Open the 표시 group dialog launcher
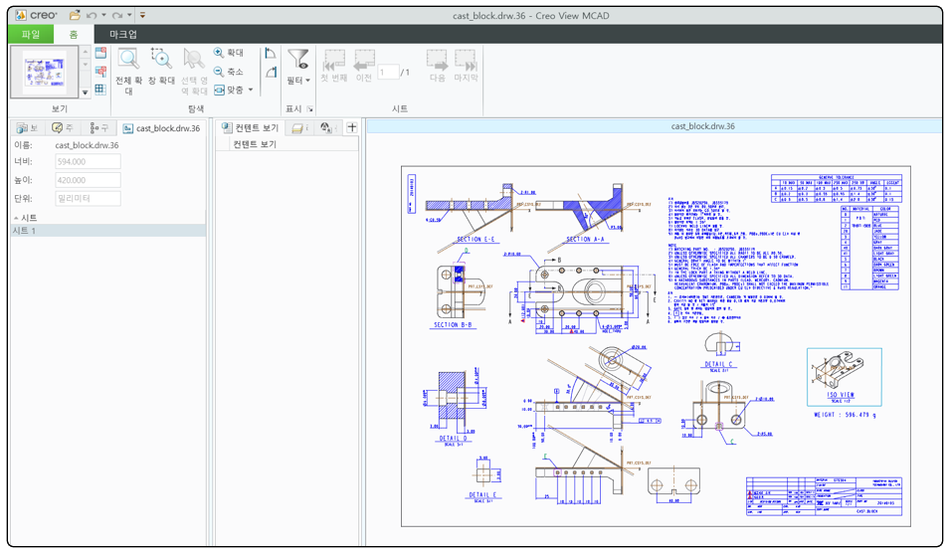 (x=309, y=109)
